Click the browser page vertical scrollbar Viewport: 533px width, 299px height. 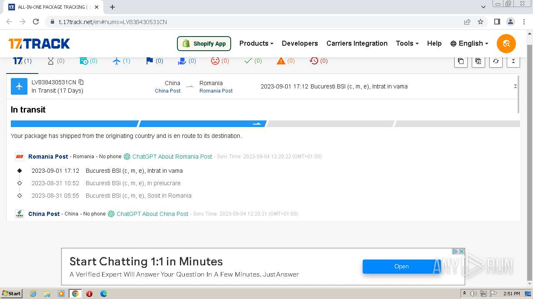click(530, 162)
